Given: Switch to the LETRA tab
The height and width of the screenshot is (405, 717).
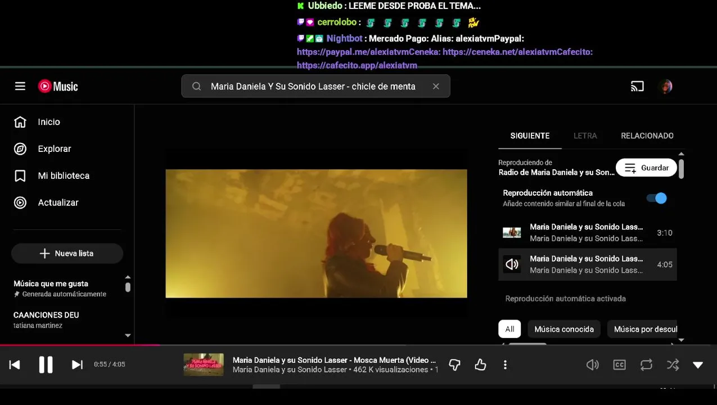Looking at the screenshot, I should (585, 136).
